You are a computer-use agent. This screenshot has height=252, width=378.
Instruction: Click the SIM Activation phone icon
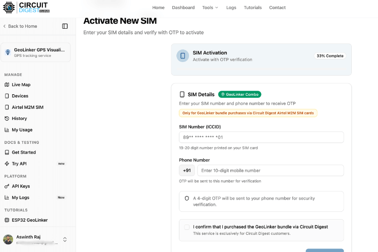(x=183, y=56)
